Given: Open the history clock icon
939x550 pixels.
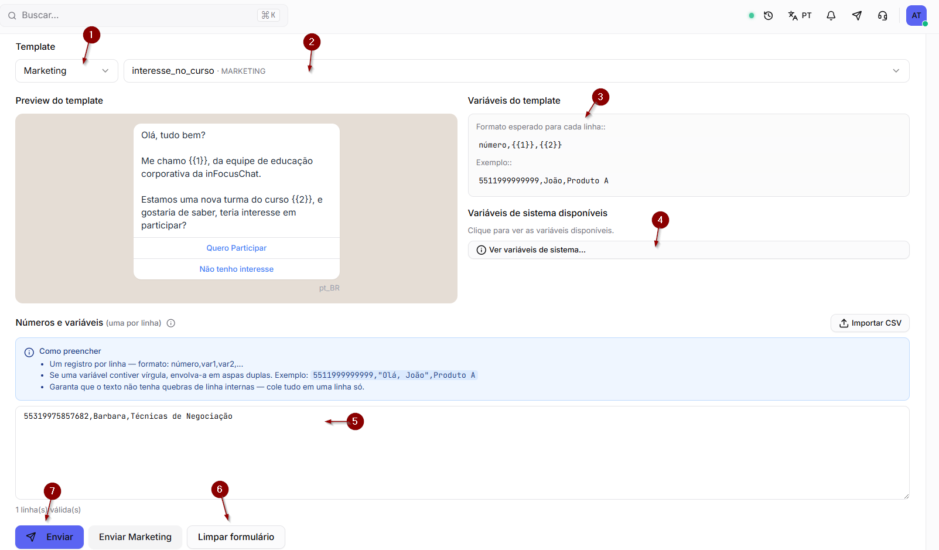Looking at the screenshot, I should tap(769, 16).
